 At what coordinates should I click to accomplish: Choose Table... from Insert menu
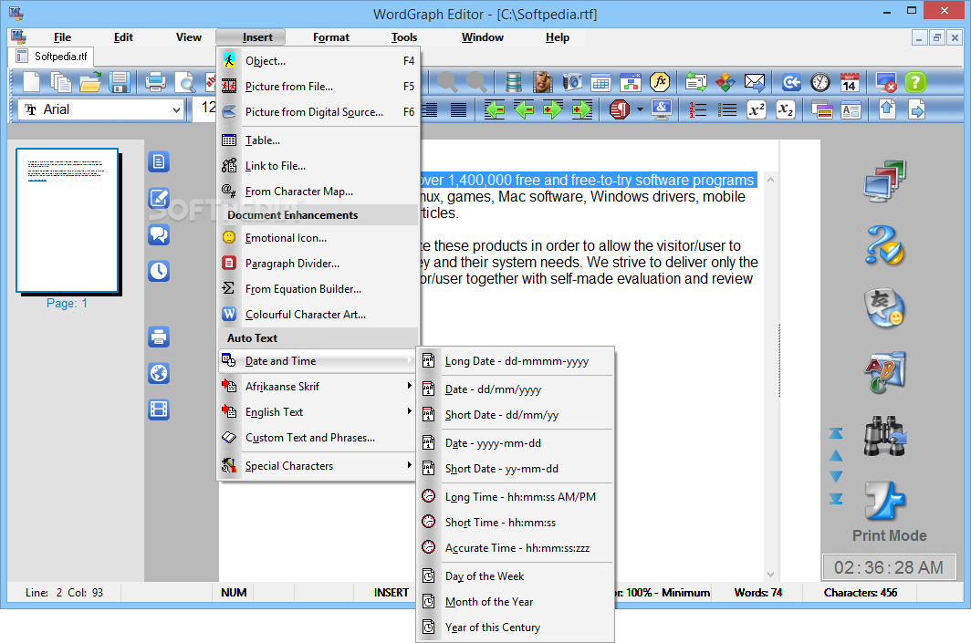click(x=318, y=140)
